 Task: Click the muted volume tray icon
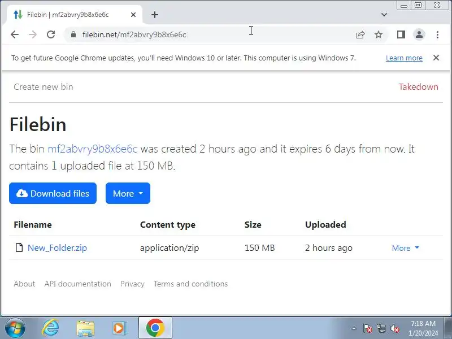coord(394,328)
